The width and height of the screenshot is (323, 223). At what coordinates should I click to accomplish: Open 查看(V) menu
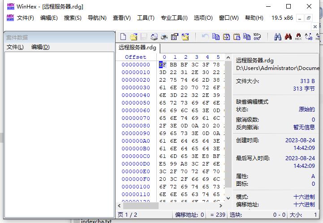(x=121, y=18)
